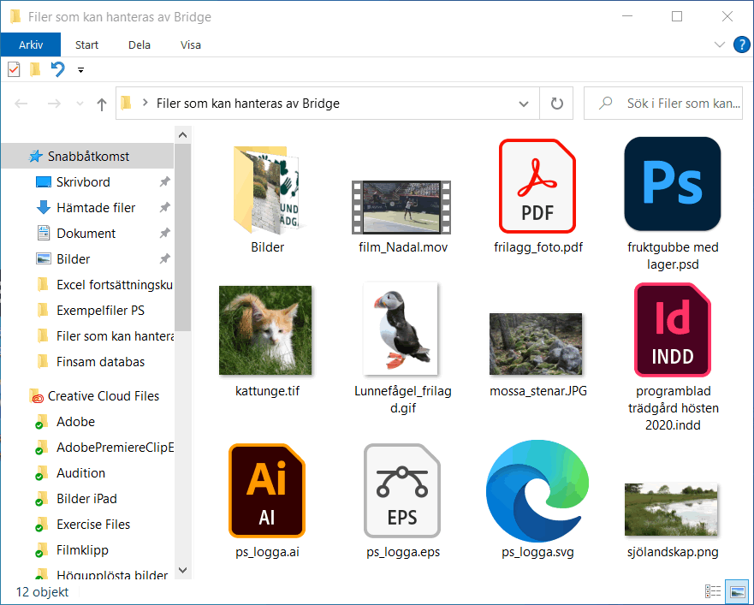Select the ps_logga.ai Illustrator file
The width and height of the screenshot is (754, 605).
click(267, 490)
